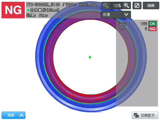Expand the view to full screen
The height and width of the screenshot is (120, 160).
[x=137, y=5]
